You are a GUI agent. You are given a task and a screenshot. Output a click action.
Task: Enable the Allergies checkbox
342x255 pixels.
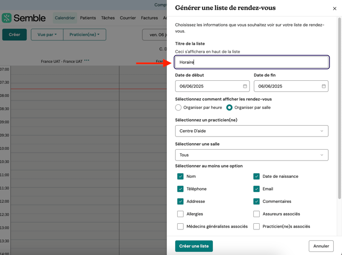coord(180,214)
